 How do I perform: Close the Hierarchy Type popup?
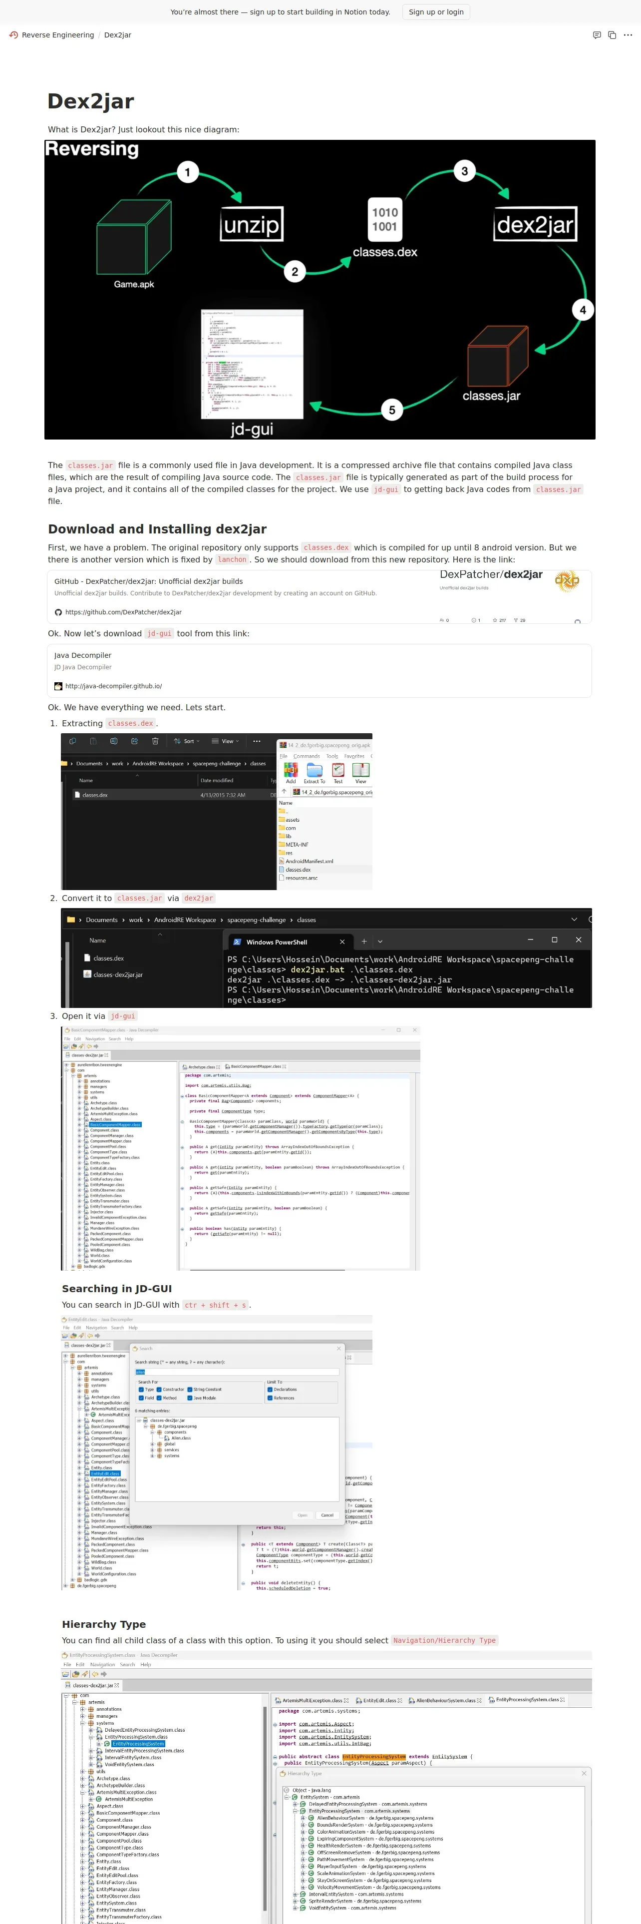584,1772
